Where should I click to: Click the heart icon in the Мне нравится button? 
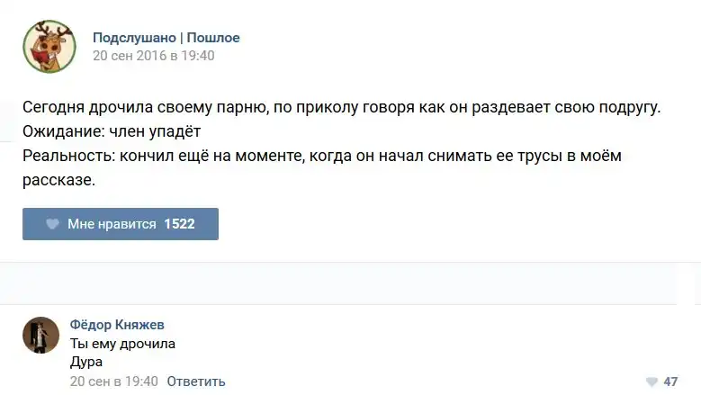click(x=52, y=224)
